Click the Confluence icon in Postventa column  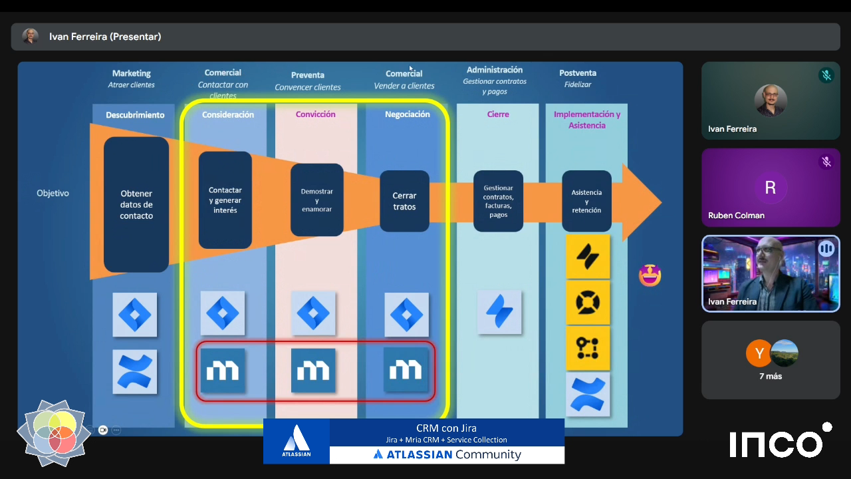(588, 394)
